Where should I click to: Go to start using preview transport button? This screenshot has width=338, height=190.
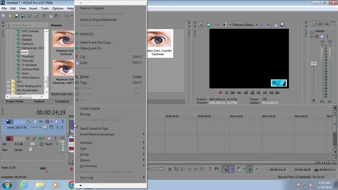click(x=259, y=93)
